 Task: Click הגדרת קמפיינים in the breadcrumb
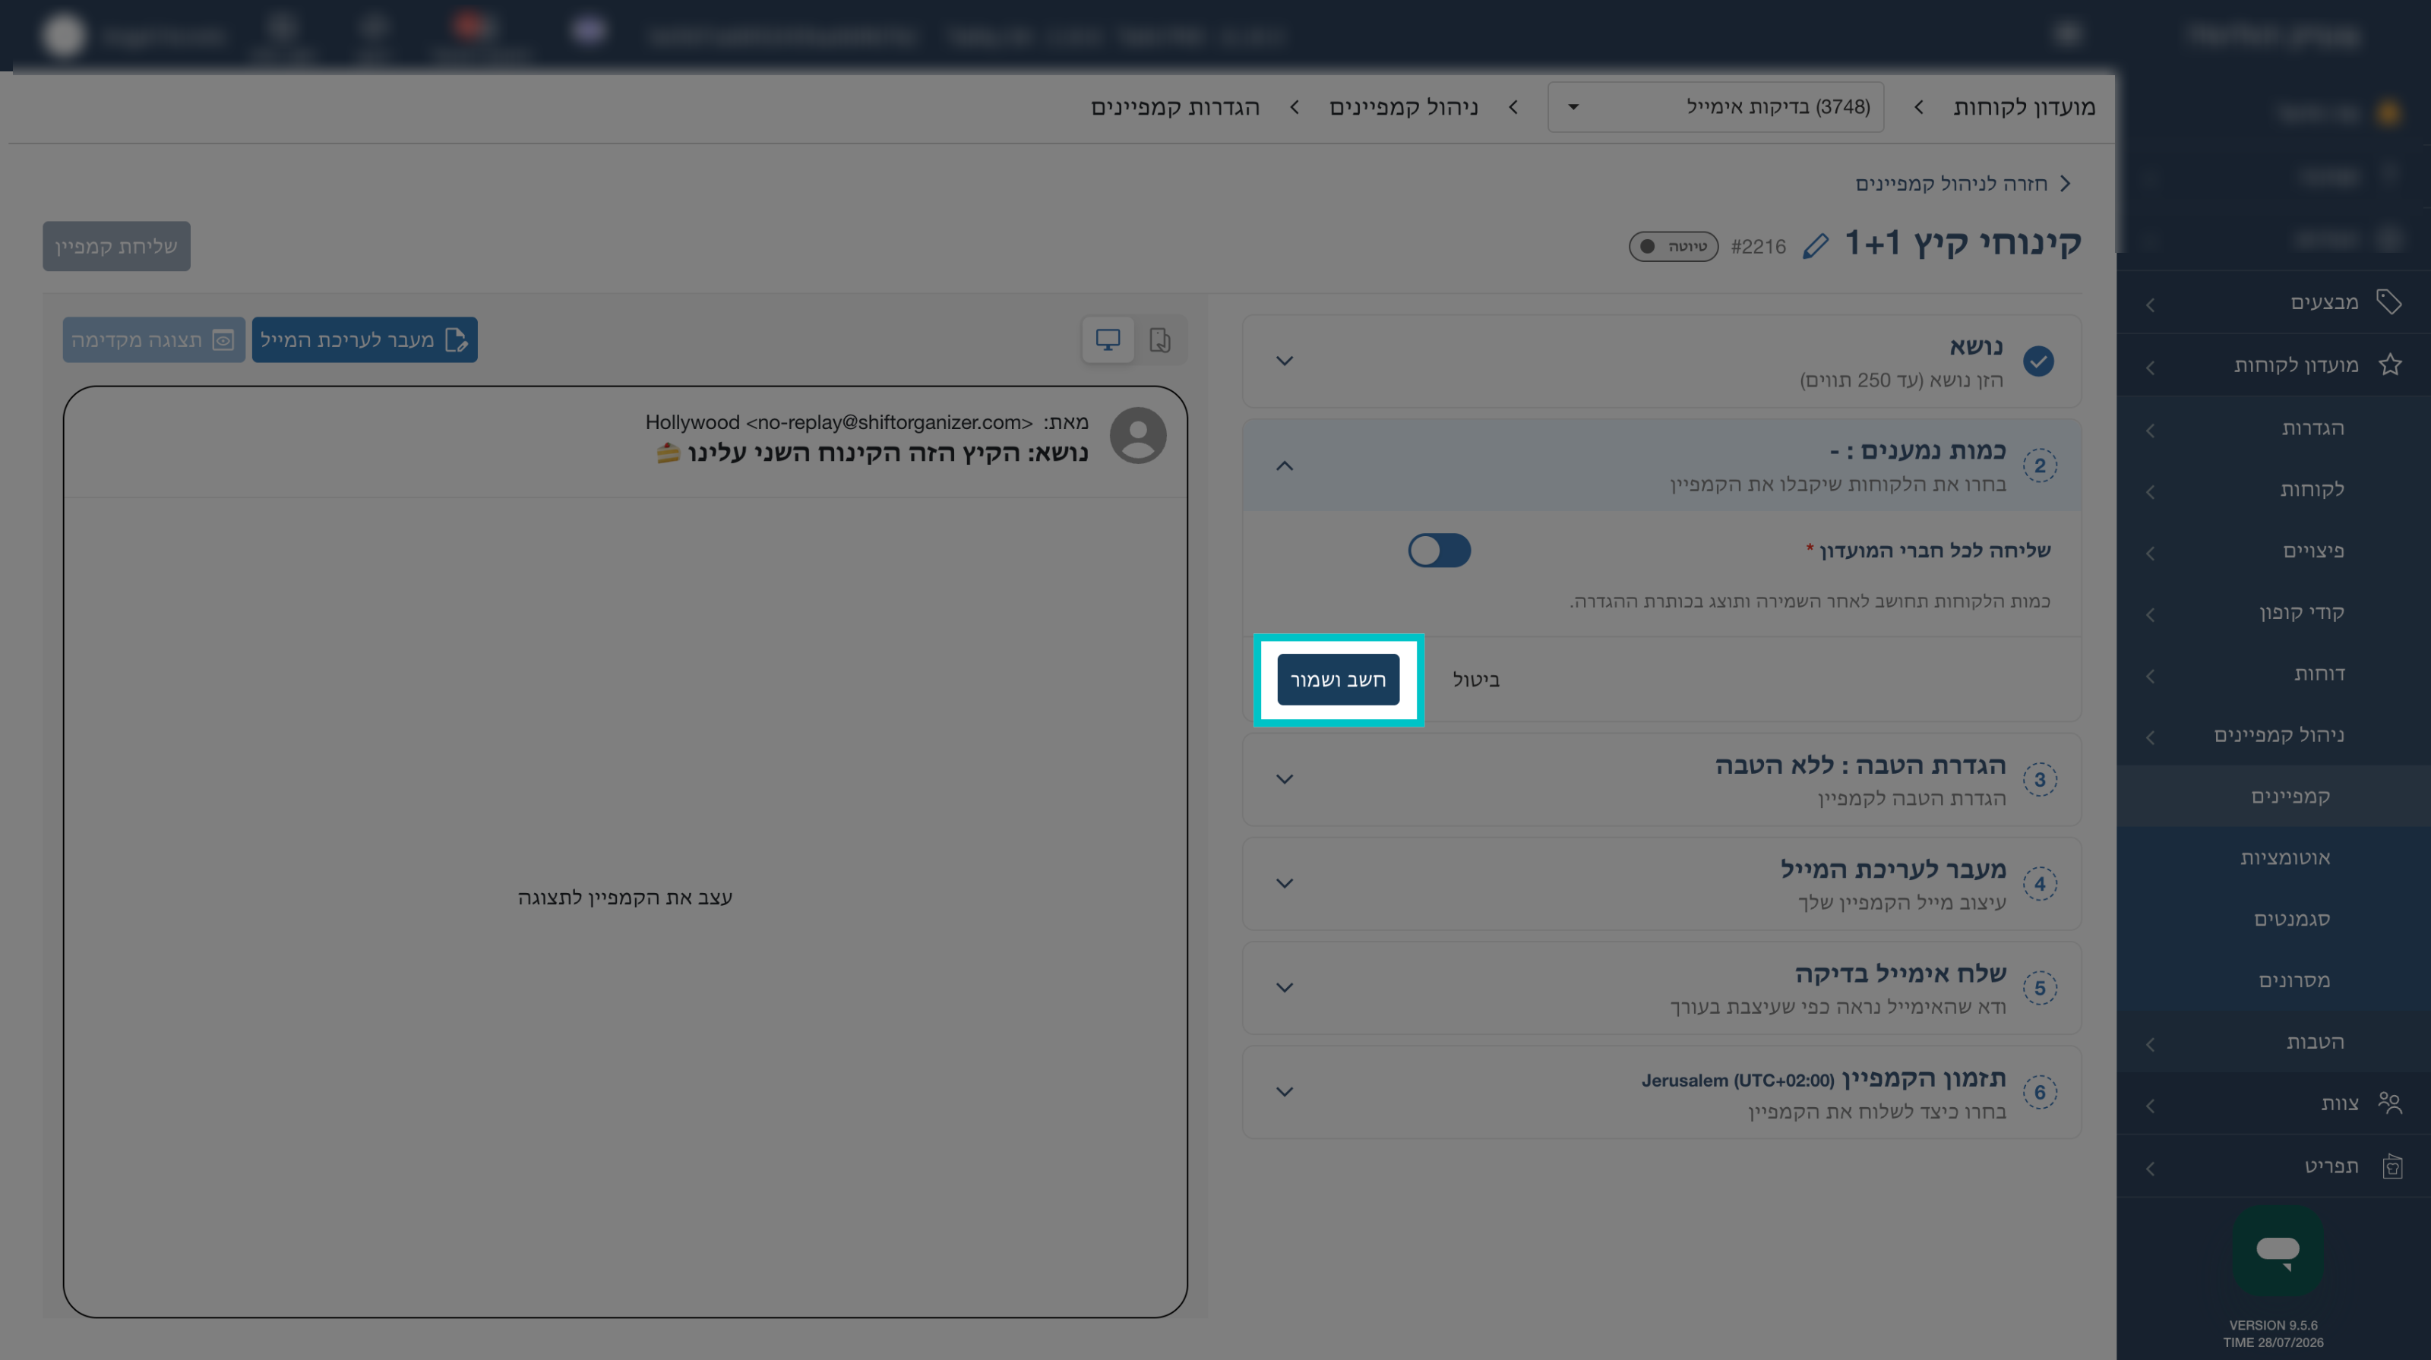pyautogui.click(x=1175, y=106)
